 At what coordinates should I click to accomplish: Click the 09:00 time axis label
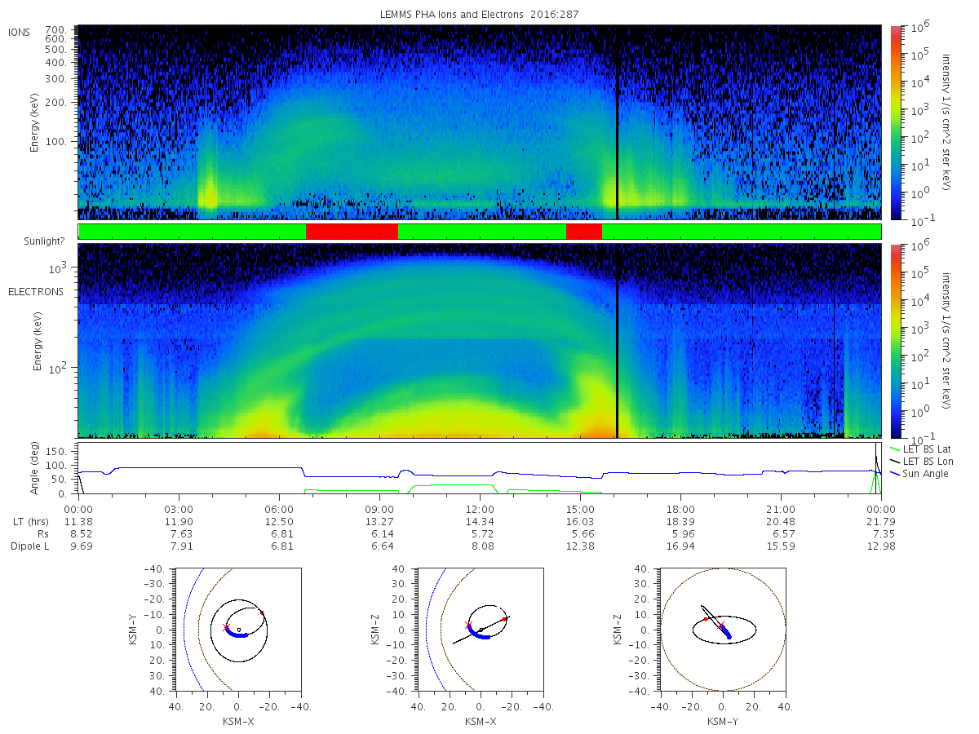coord(379,509)
